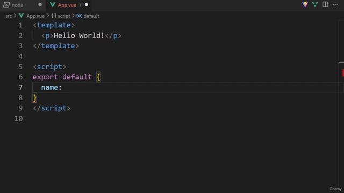344x193 pixels.
Task: Click the default keyword on line 6
Action: 77,77
